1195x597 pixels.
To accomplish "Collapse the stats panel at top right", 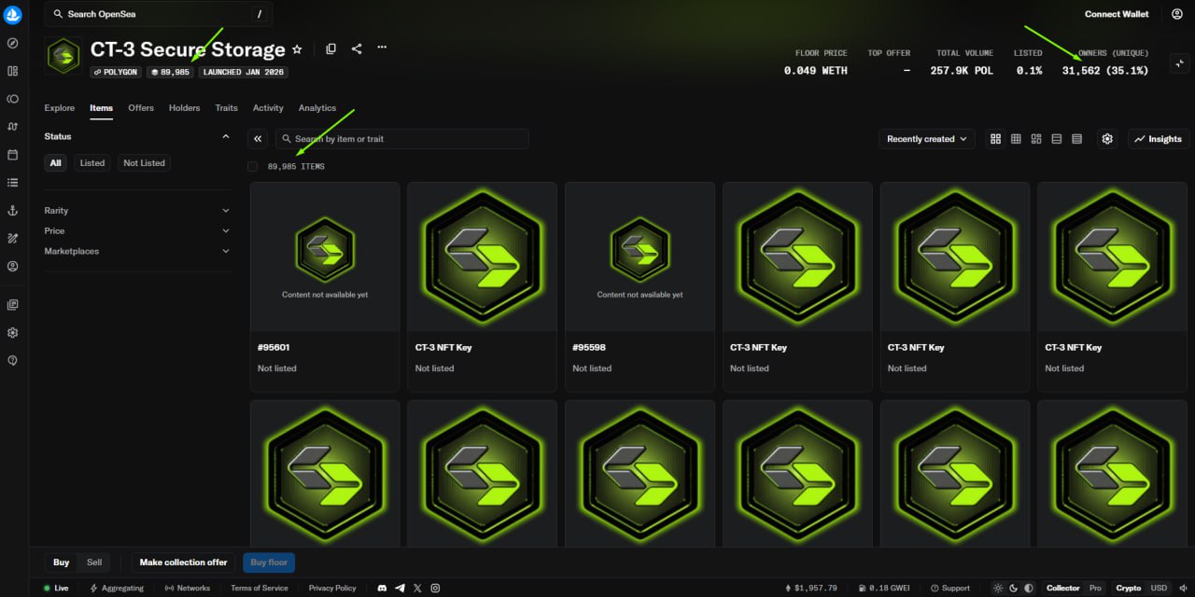I will (x=1180, y=63).
